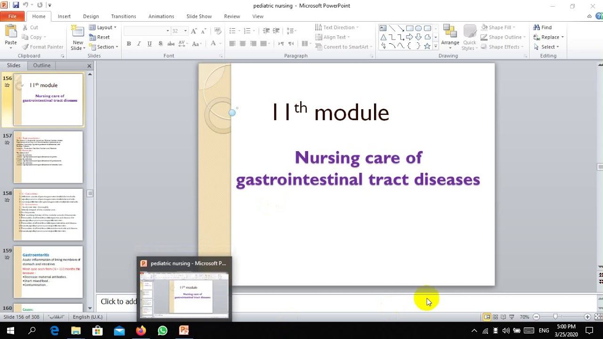Click the Align Text Right icon
Screen dimensions: 603x339
click(253, 43)
